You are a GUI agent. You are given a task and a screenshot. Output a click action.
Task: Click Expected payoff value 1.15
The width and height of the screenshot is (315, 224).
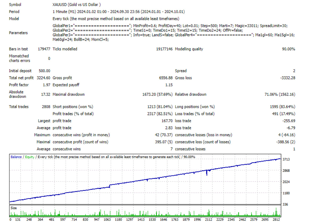click(x=169, y=85)
